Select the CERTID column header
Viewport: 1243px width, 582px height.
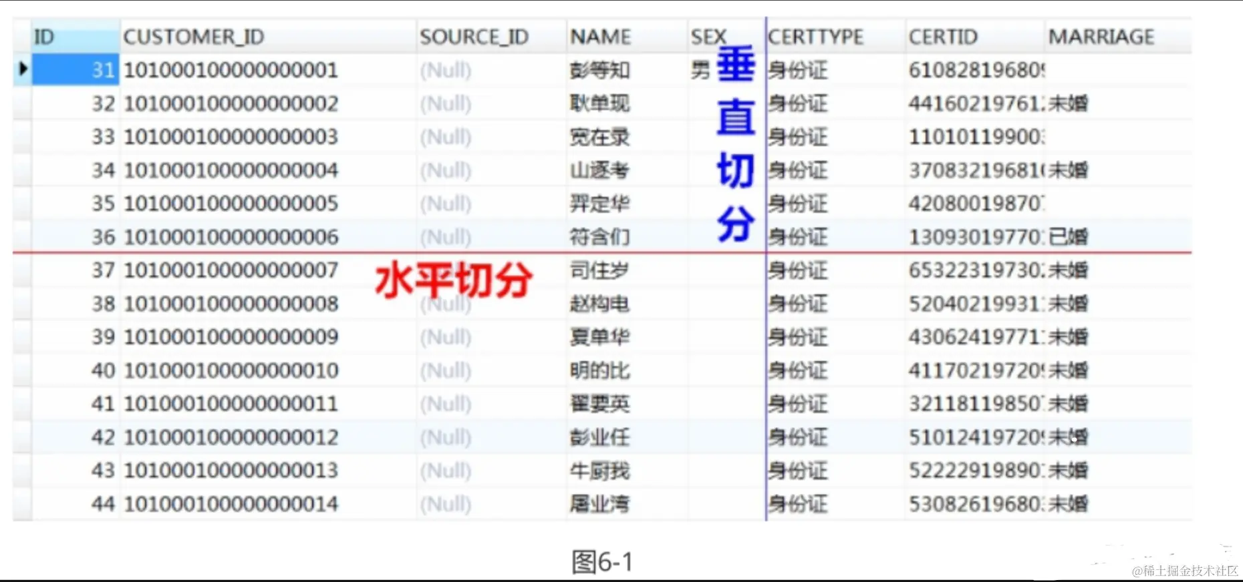(x=975, y=37)
